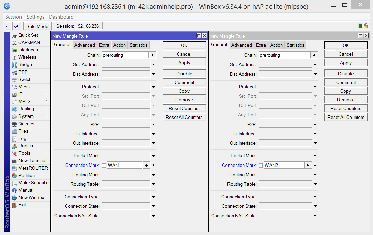Image resolution: width=373 pixels, height=235 pixels.
Task: Switch to Extra tab in right window
Action: (261, 45)
